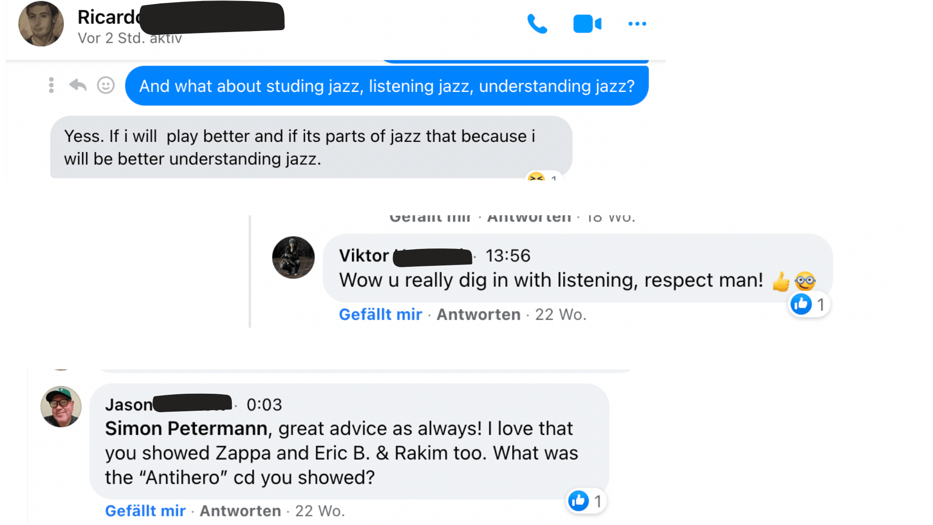
Task: Open Jason's profile avatar
Action: point(61,406)
